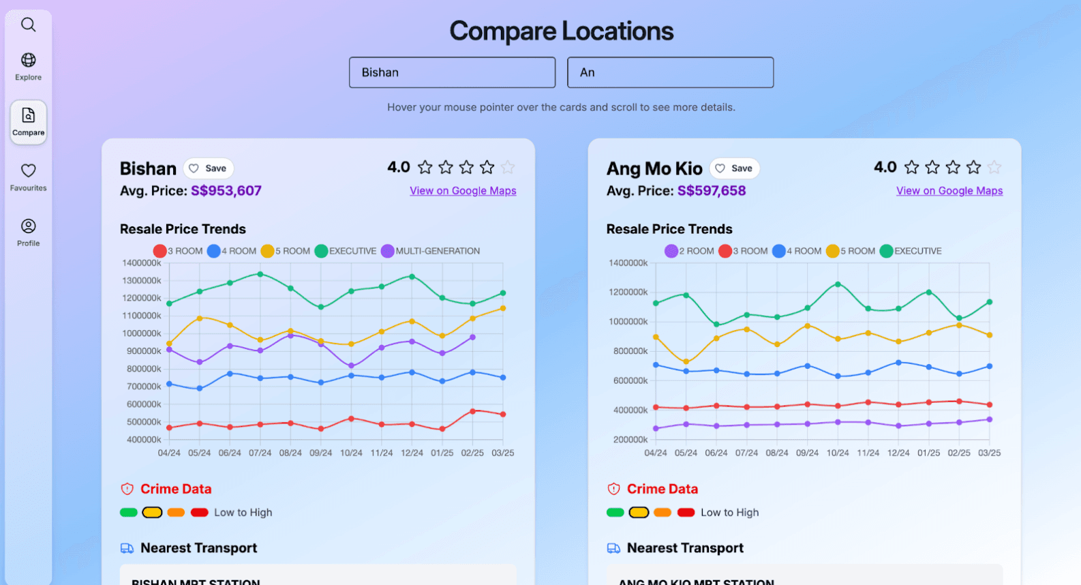This screenshot has width=1081, height=585.
Task: Click the Crime Data shield icon for Bishan
Action: tap(127, 489)
